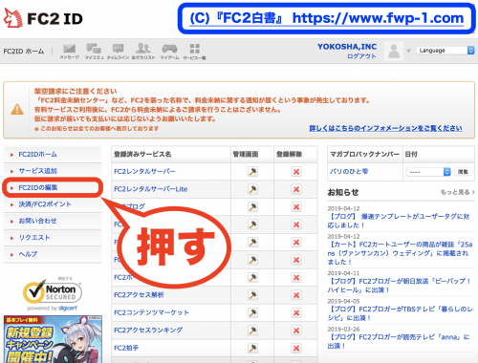Click the 登録済みサービス名 column header
The height and width of the screenshot is (363, 478).
pyautogui.click(x=142, y=155)
